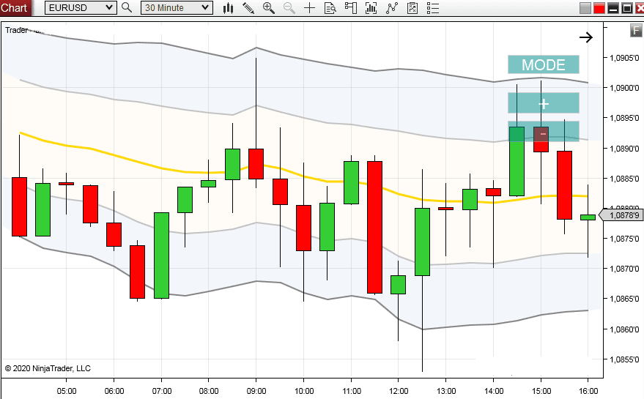Select the drawing tools pencil icon
The height and width of the screenshot is (399, 644).
pyautogui.click(x=248, y=8)
